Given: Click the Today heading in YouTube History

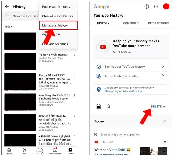Looking at the screenshot, I should (99, 121).
